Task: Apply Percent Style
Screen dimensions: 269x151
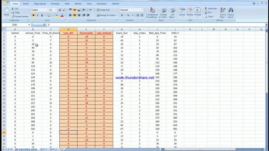Action: tap(128, 16)
